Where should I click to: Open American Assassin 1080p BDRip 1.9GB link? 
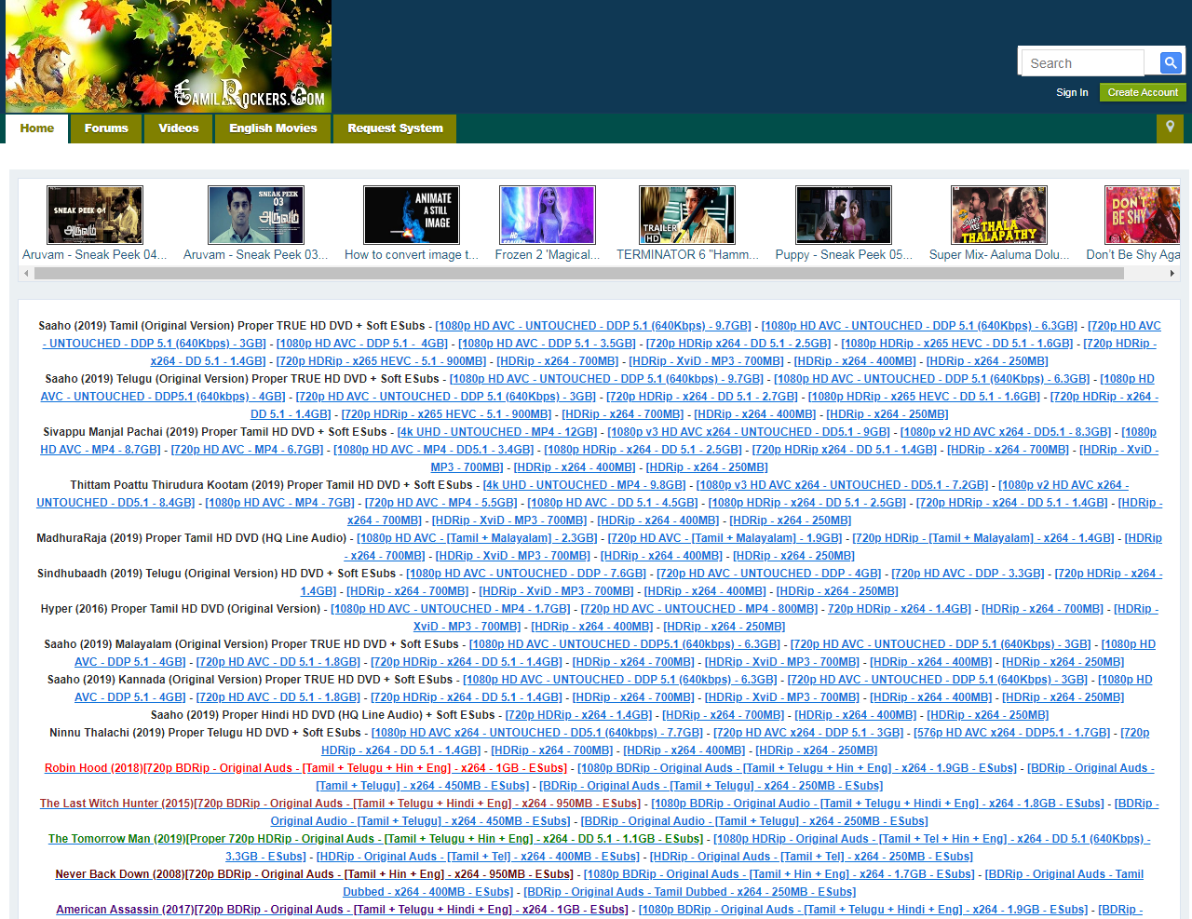coord(863,910)
